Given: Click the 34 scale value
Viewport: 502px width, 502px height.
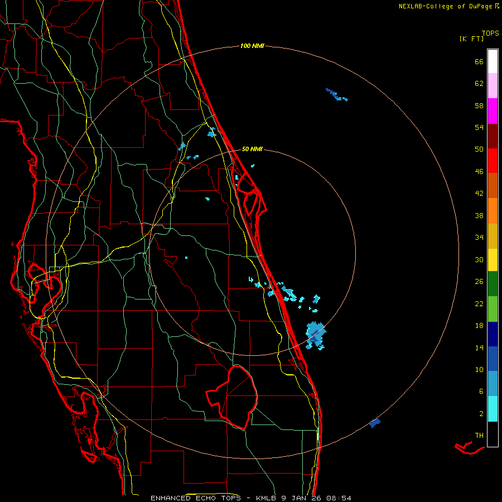Looking at the screenshot, I should (x=479, y=237).
